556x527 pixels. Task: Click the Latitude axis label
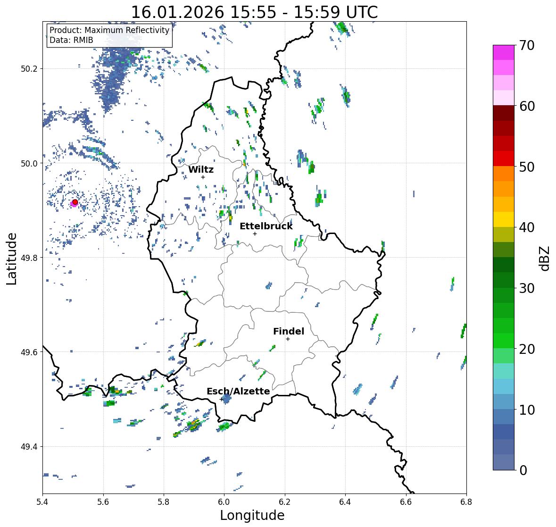click(11, 259)
